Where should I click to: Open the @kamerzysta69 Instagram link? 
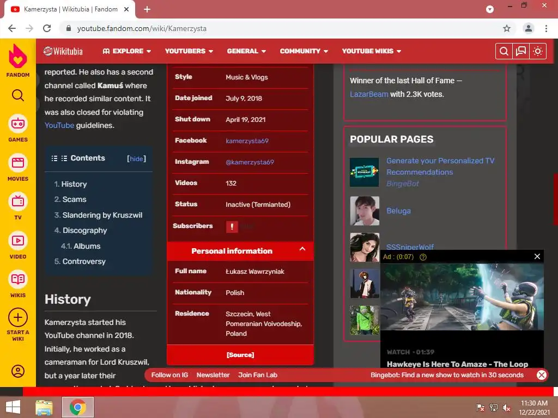tap(250, 162)
